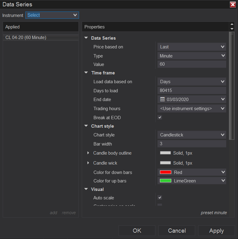
Task: Expand Candle body outline settings
Action: click(x=88, y=153)
